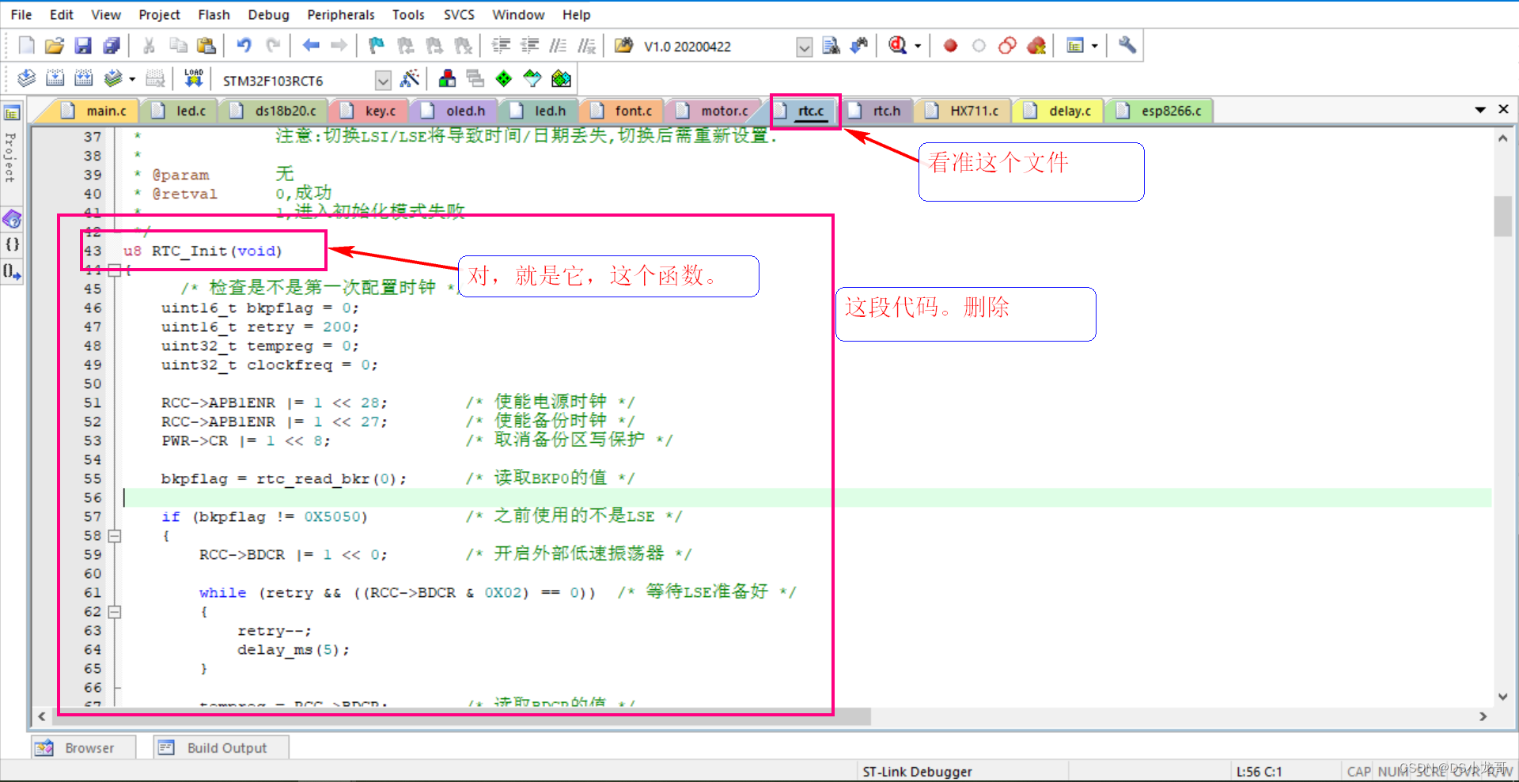This screenshot has width=1519, height=782.
Task: Click the vertical scrollbar down arrow
Action: click(x=1502, y=697)
